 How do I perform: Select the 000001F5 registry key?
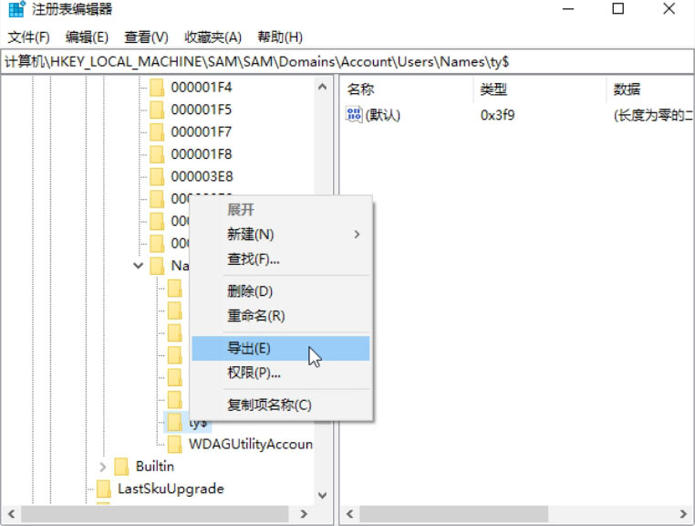pyautogui.click(x=202, y=110)
